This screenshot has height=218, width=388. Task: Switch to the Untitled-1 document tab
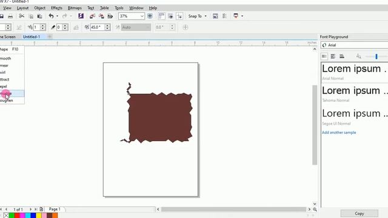[32, 36]
